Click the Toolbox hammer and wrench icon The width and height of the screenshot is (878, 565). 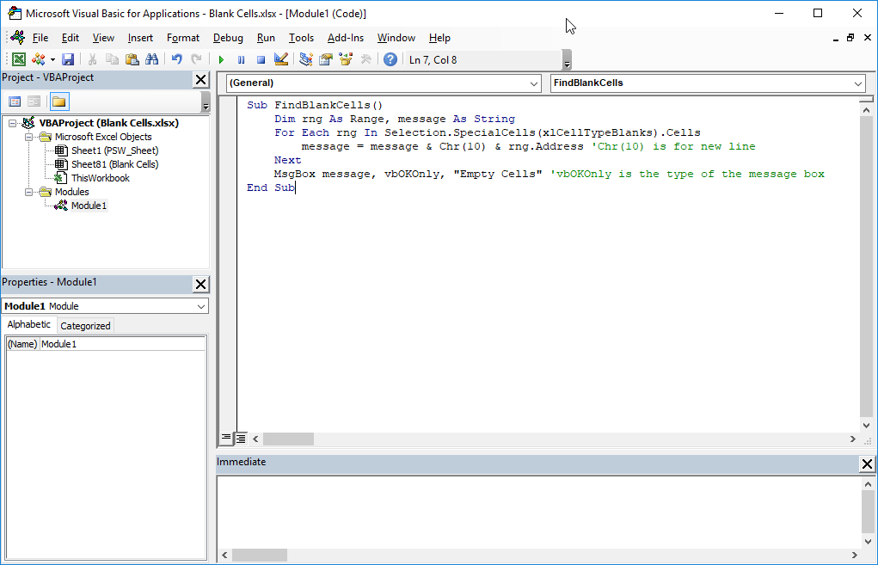(x=366, y=59)
